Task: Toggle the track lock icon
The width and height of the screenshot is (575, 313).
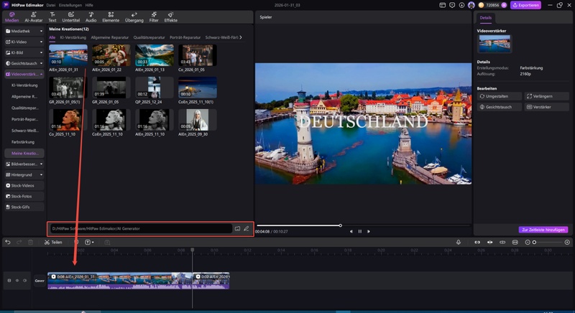Action: 9,281
